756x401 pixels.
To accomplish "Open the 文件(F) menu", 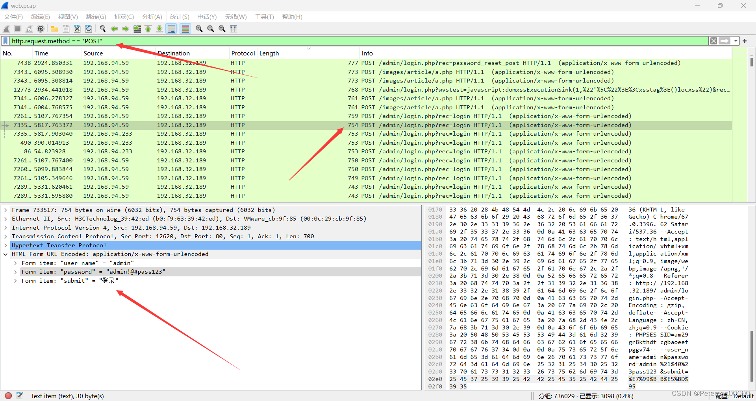I will pyautogui.click(x=13, y=17).
